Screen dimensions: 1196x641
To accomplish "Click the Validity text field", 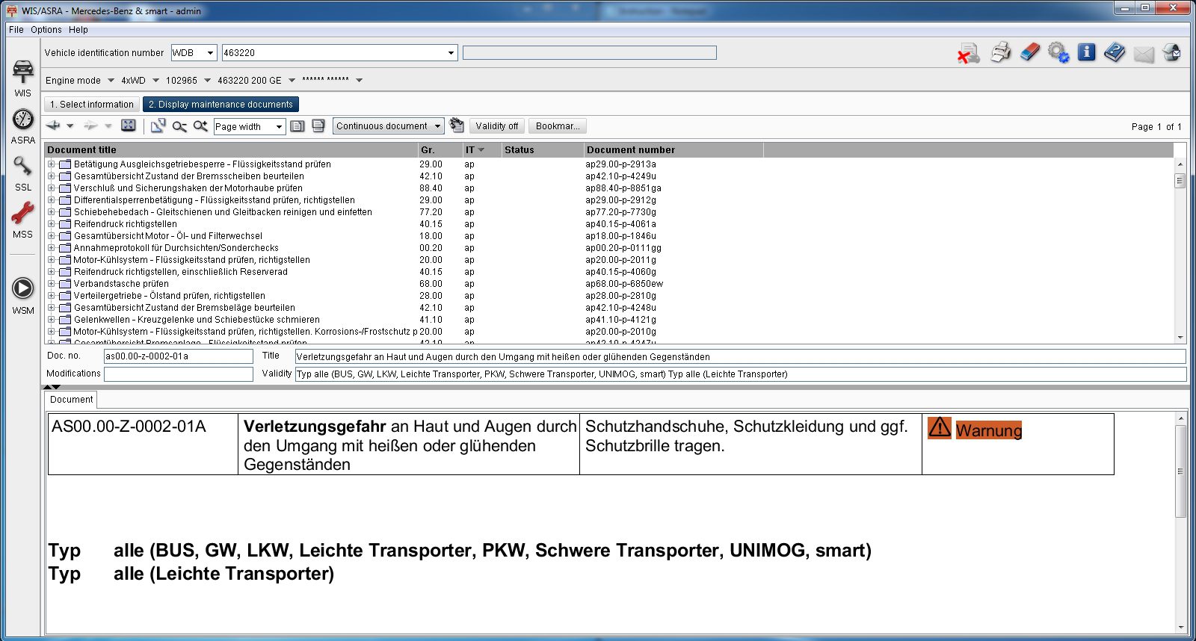I will 740,374.
